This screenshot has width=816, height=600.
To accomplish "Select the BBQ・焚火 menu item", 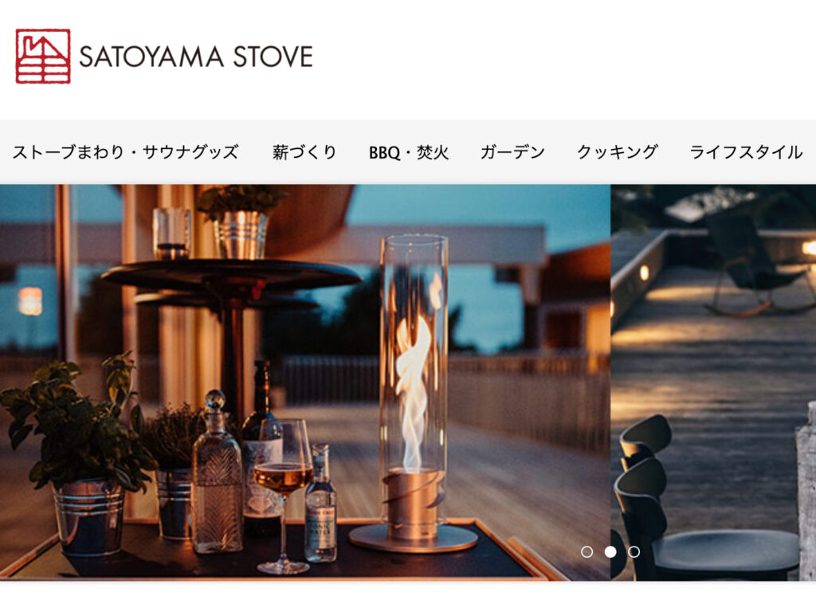I will (x=409, y=152).
